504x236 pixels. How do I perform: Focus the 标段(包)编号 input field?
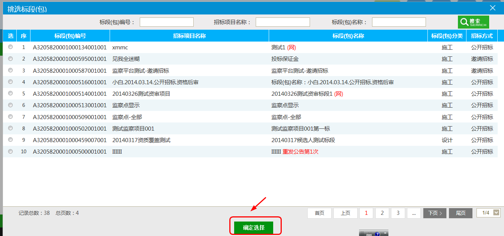[167, 22]
